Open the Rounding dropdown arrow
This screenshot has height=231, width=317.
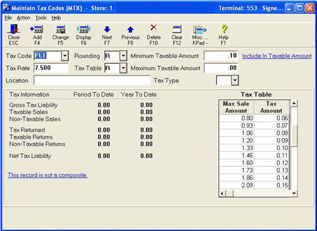123,56
